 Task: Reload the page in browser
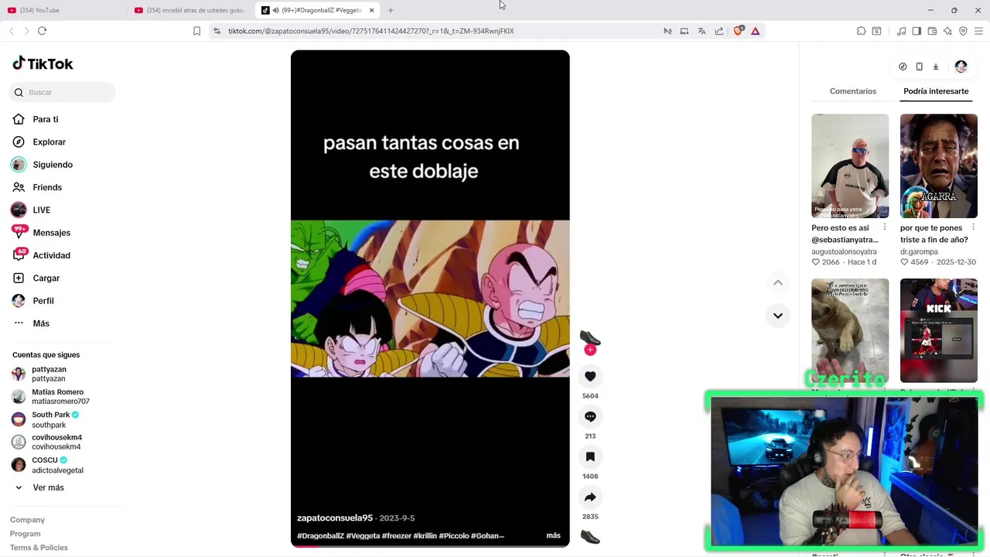click(x=42, y=31)
